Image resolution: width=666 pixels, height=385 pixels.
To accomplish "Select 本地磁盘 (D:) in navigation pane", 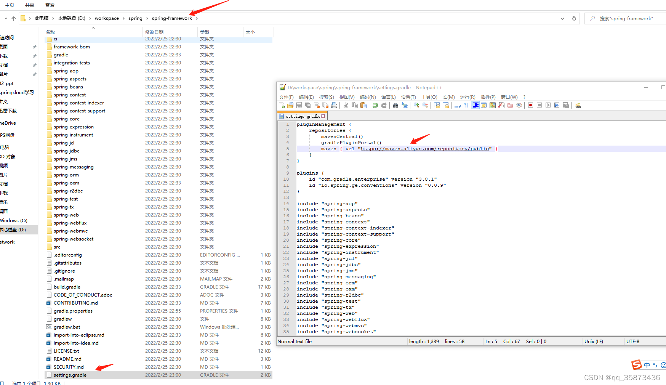I will (19, 230).
